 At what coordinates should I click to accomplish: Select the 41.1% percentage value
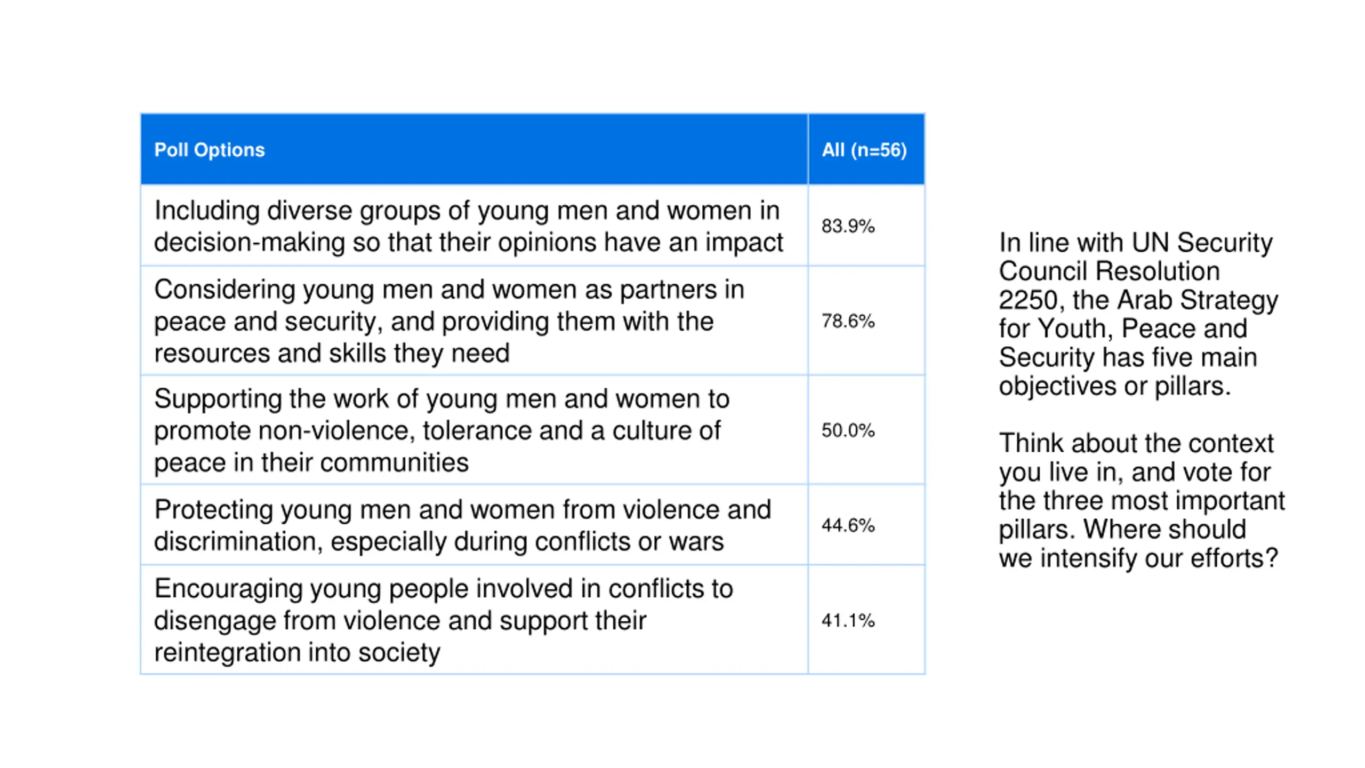click(848, 620)
